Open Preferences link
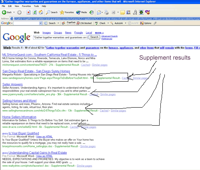 (107, 39)
